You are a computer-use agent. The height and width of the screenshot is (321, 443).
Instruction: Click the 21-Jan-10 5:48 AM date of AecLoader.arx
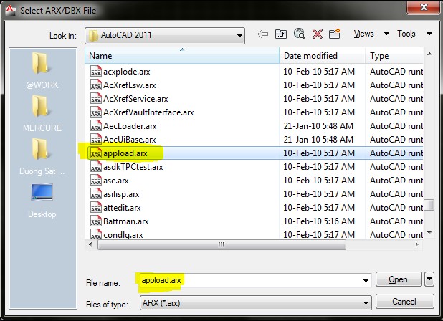pos(318,126)
